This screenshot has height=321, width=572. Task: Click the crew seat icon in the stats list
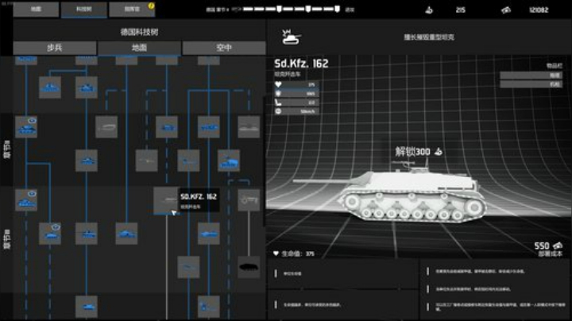[278, 102]
